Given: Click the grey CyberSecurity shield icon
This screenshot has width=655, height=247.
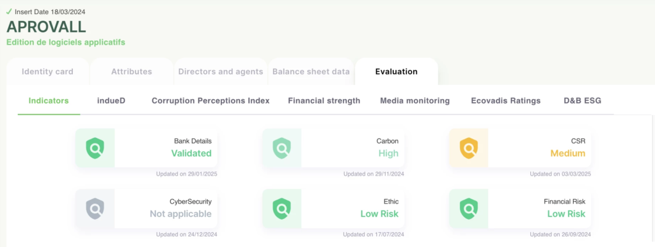Looking at the screenshot, I should tap(95, 209).
